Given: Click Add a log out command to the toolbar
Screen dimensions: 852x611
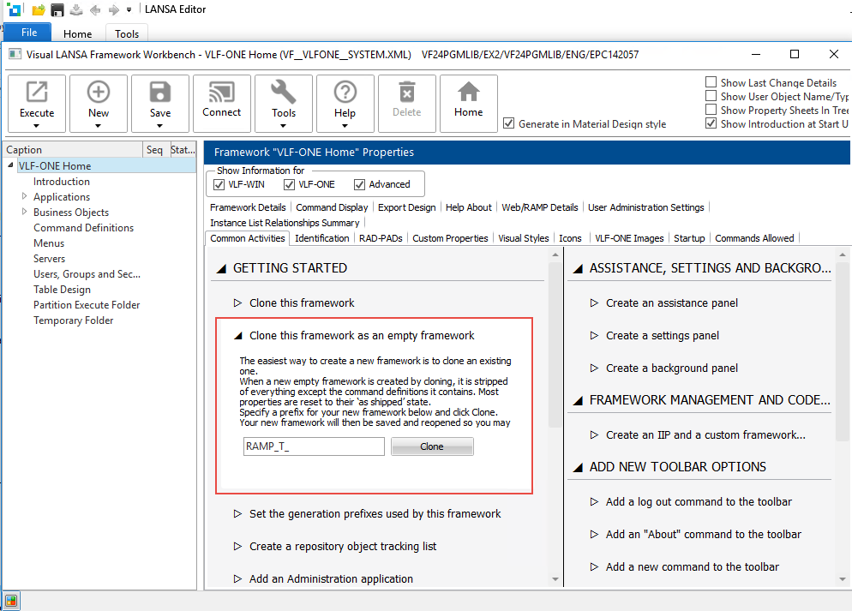Looking at the screenshot, I should [699, 502].
